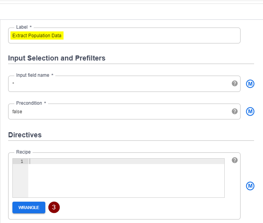Click the help icon beside Input field name

(x=235, y=83)
